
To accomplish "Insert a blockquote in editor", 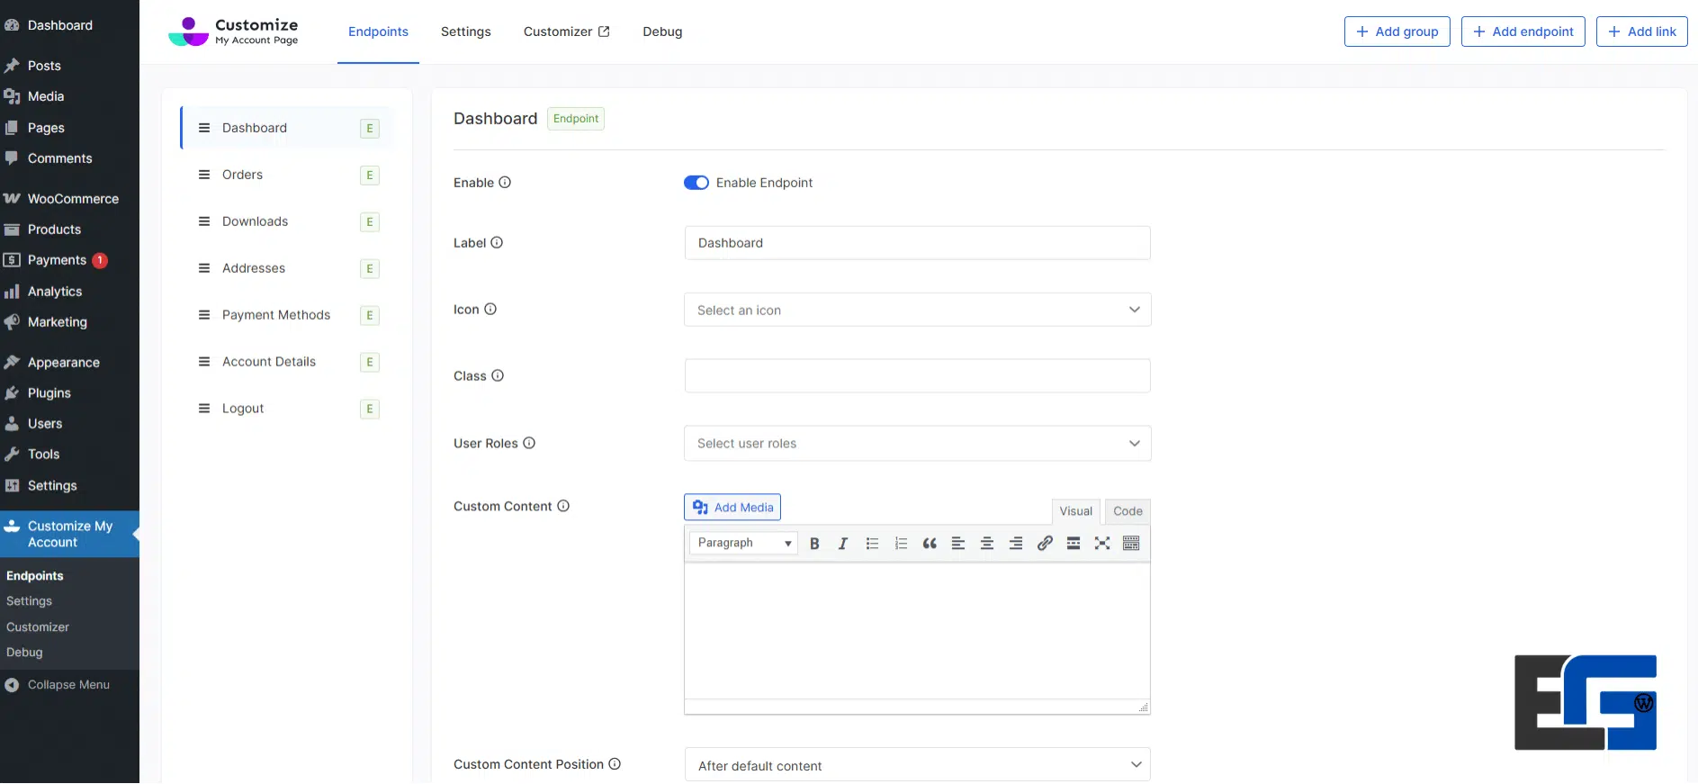I will pyautogui.click(x=930, y=544).
